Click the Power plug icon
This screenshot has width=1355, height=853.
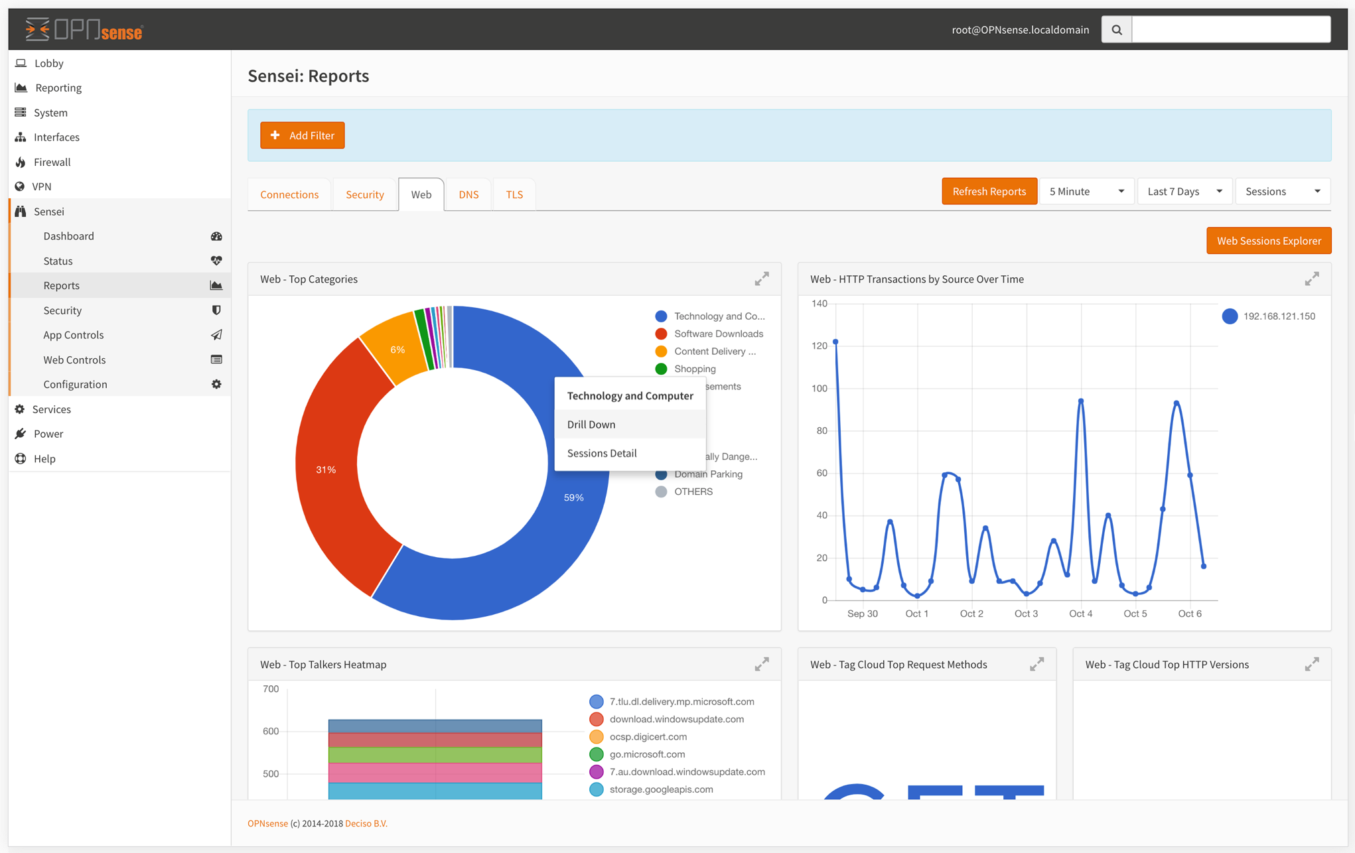(x=21, y=434)
